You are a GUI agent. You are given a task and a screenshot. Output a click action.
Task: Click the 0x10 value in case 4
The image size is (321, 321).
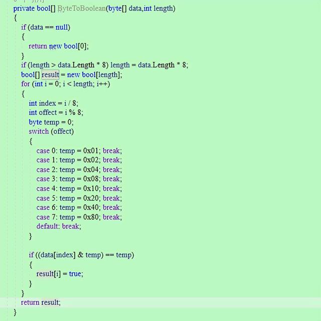pos(91,189)
